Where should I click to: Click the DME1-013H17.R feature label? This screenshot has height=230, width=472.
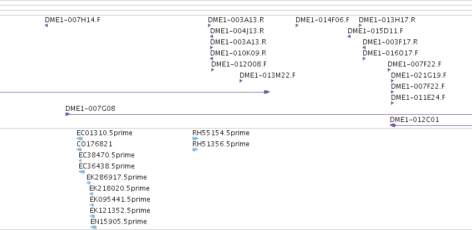tap(387, 20)
